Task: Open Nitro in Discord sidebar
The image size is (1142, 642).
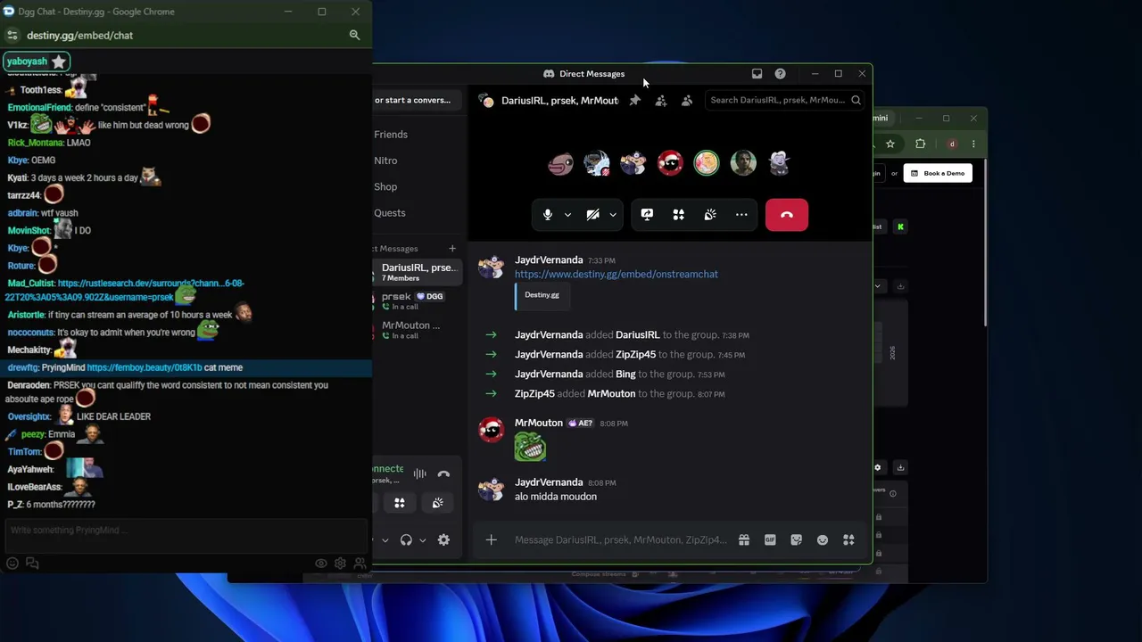Action: click(x=386, y=160)
